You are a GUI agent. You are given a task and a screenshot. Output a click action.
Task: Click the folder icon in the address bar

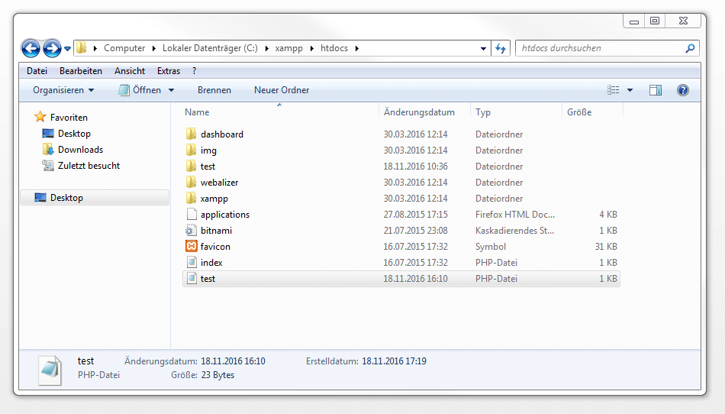coord(82,47)
